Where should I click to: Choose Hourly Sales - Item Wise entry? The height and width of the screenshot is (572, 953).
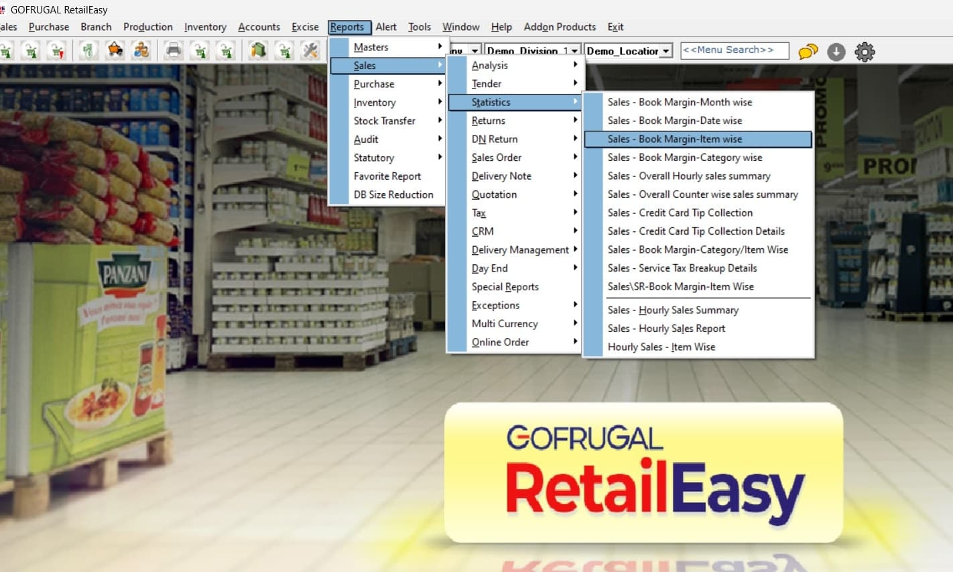click(661, 347)
